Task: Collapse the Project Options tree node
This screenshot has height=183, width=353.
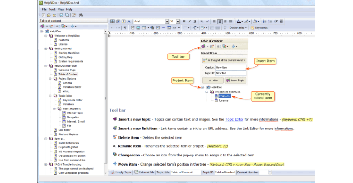Action: tap(50, 79)
